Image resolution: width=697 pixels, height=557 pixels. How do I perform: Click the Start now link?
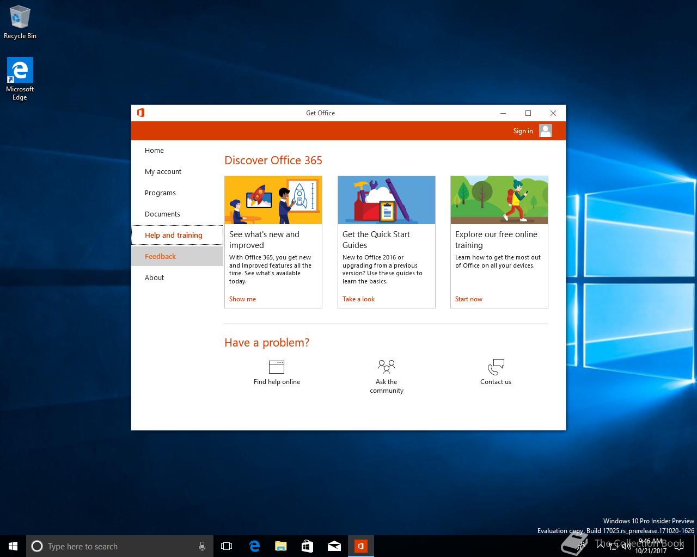(469, 299)
